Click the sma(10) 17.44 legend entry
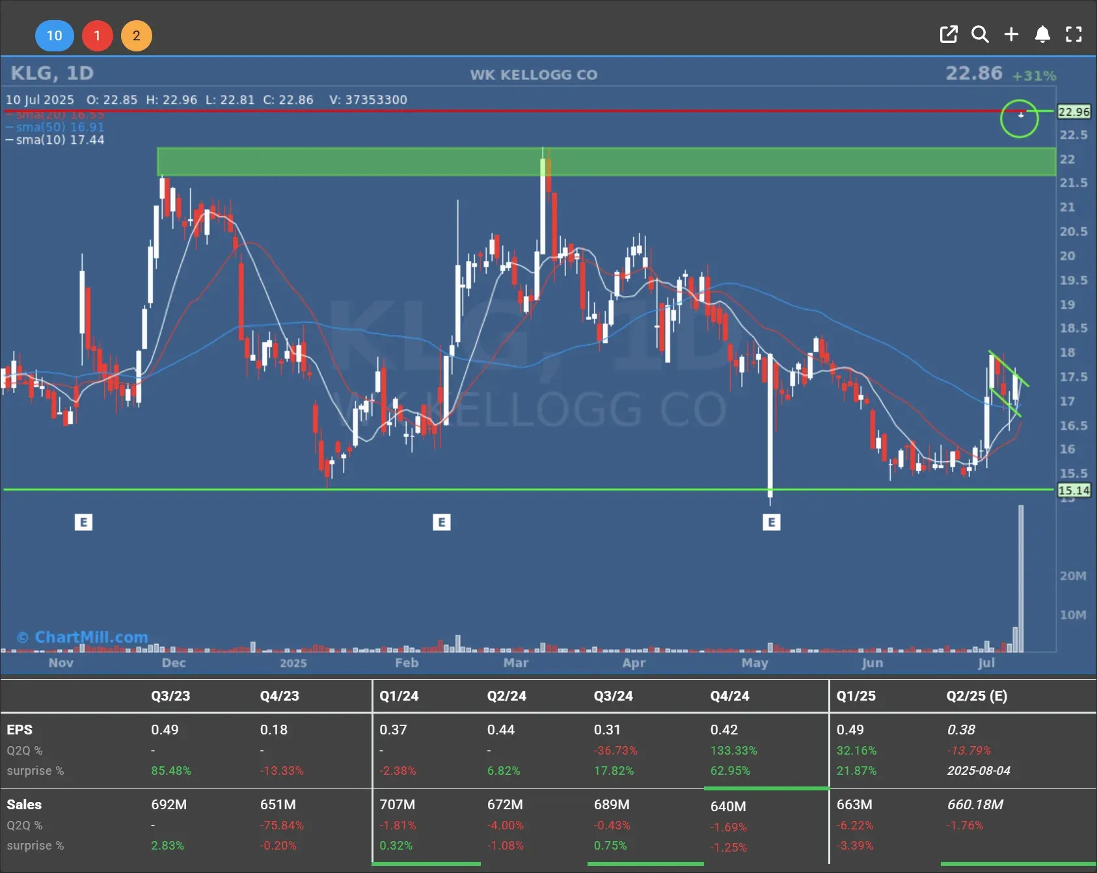1097x873 pixels. tap(55, 140)
